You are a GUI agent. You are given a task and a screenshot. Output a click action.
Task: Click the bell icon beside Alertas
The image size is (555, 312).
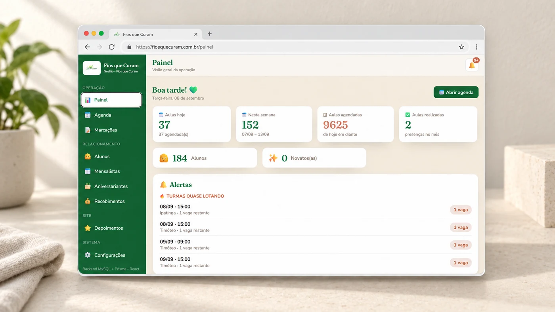tap(163, 185)
